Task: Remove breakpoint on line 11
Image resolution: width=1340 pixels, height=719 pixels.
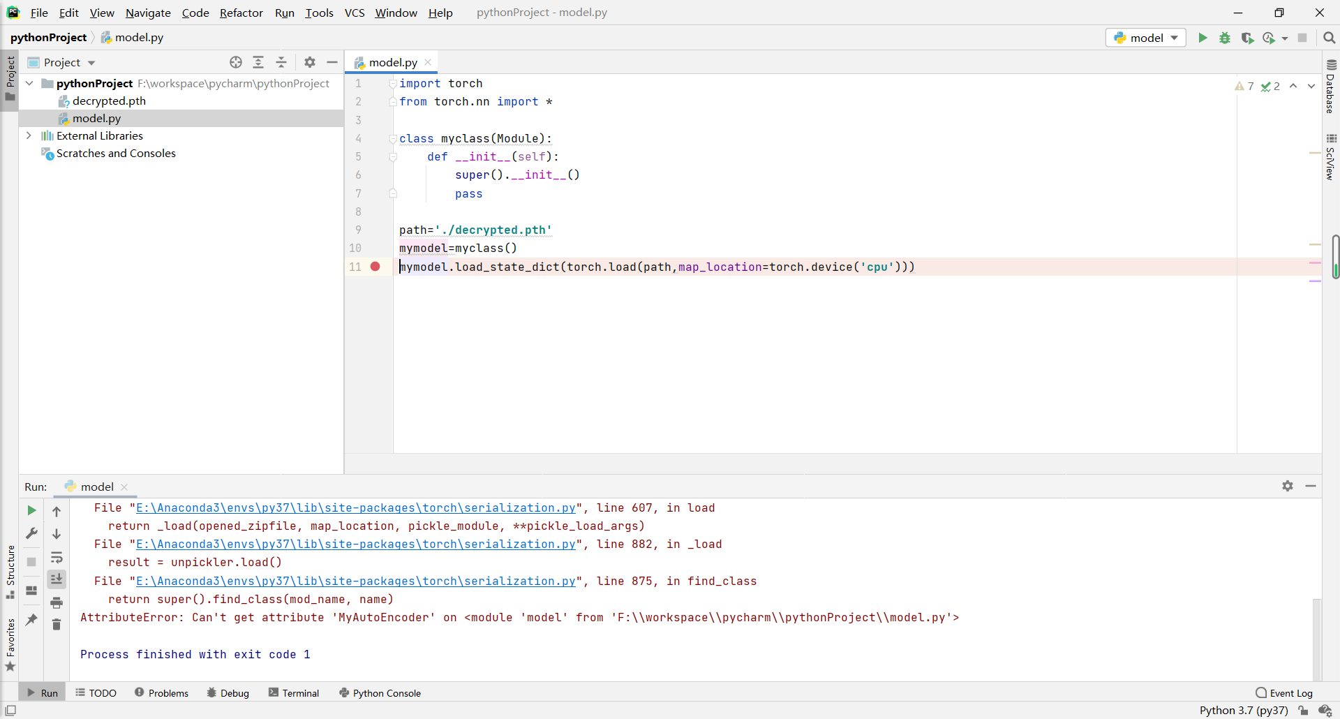Action: [375, 266]
